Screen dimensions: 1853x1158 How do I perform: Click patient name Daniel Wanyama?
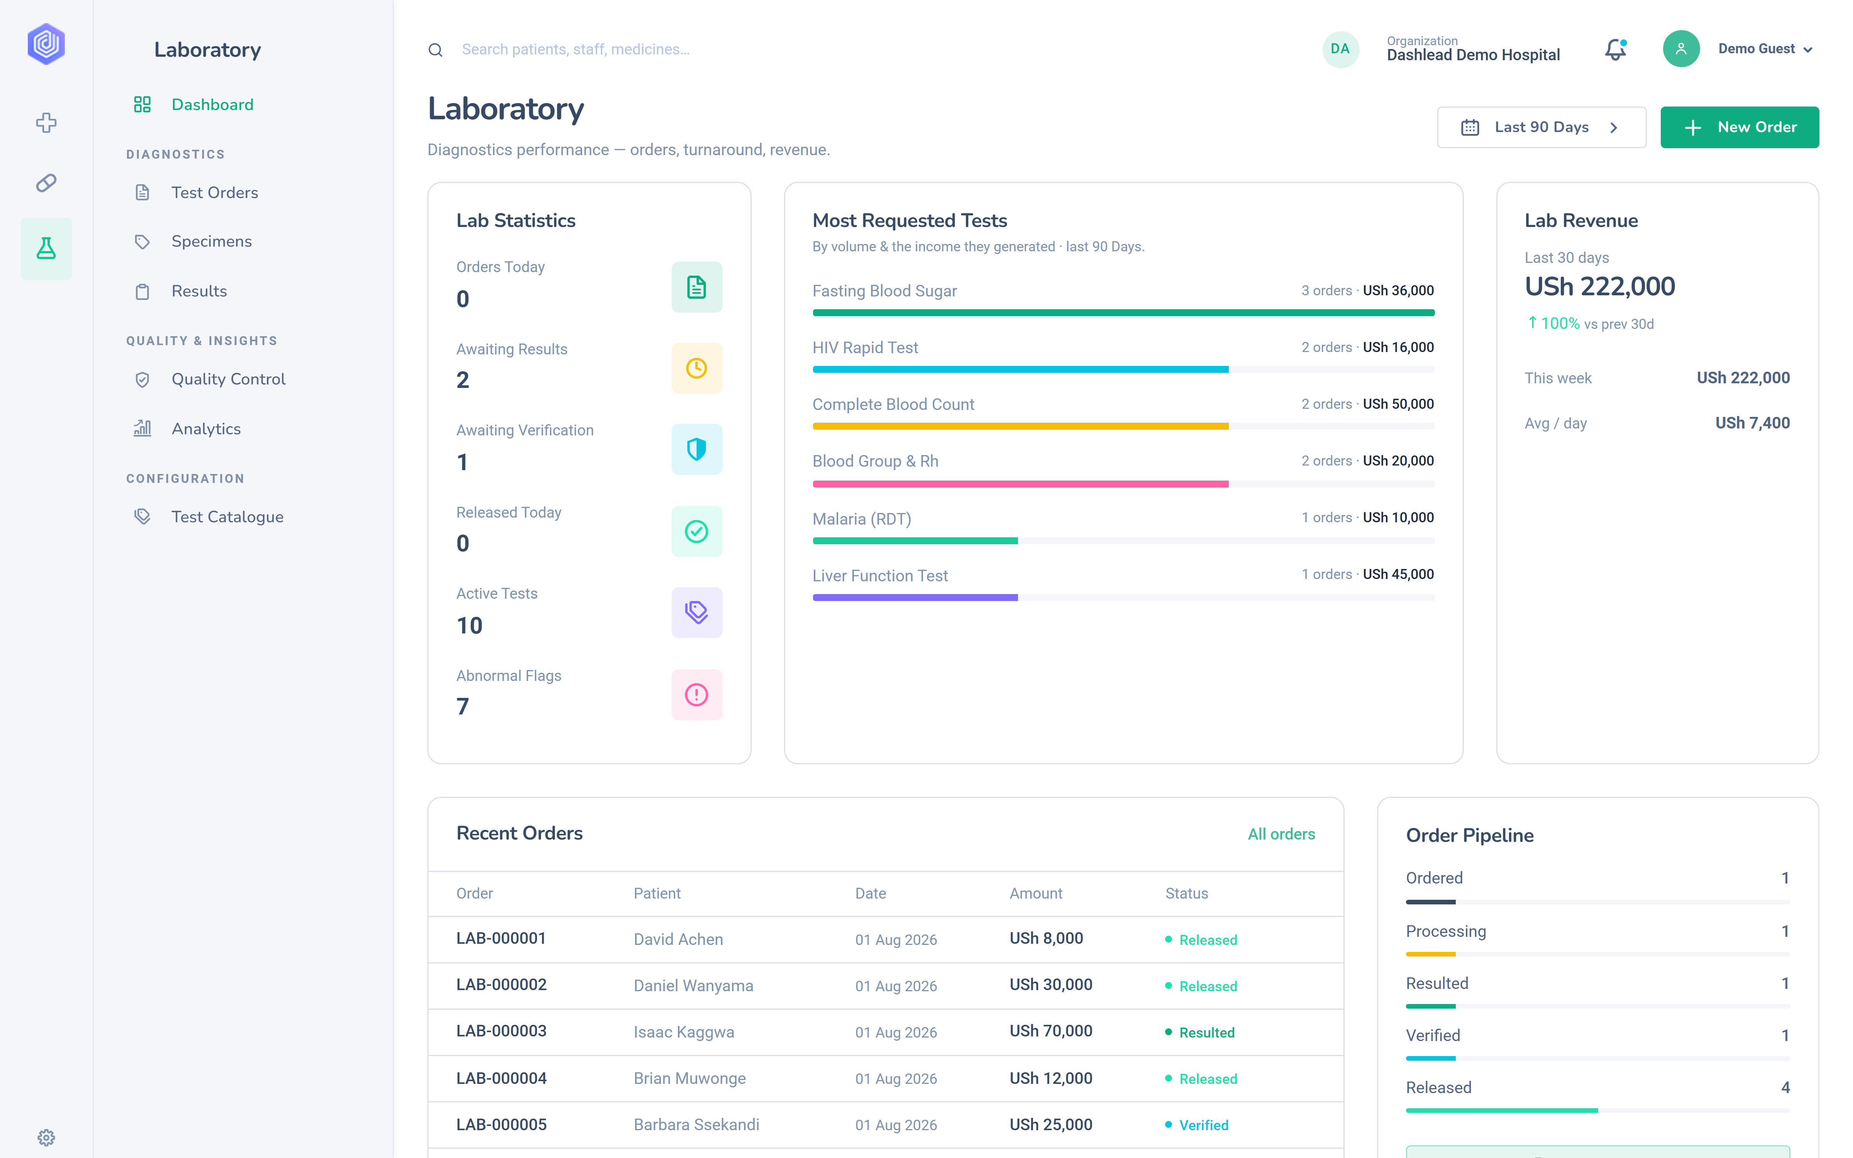coord(693,986)
